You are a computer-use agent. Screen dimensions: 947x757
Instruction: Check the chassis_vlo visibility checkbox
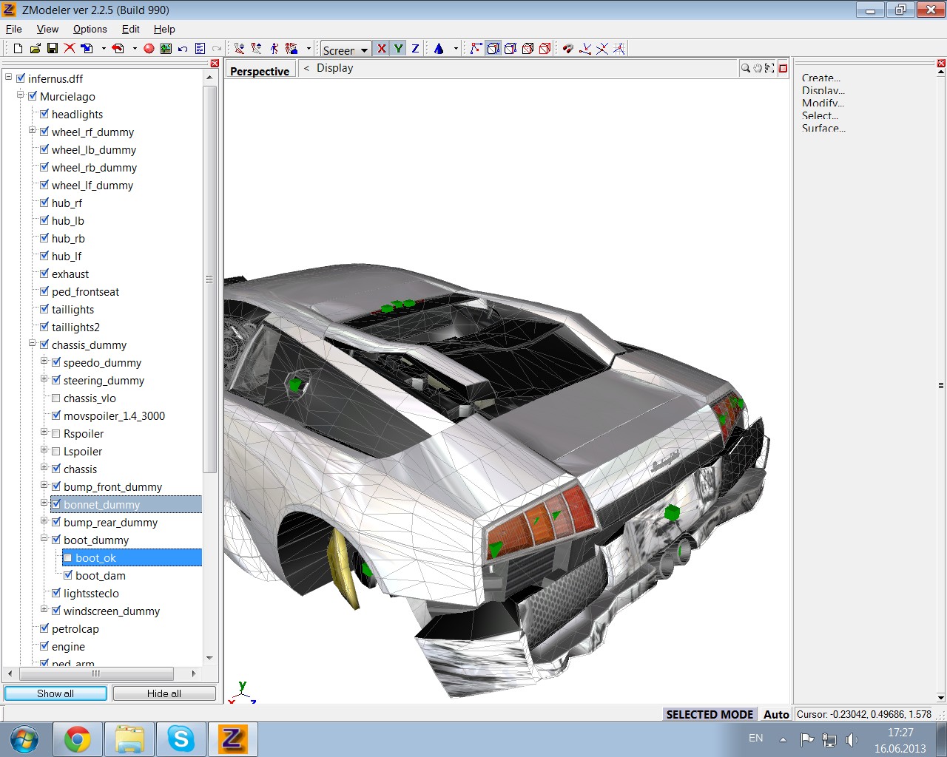click(56, 398)
